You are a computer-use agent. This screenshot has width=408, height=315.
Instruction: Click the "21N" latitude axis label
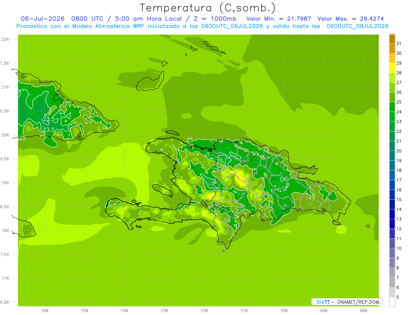(x=5, y=87)
